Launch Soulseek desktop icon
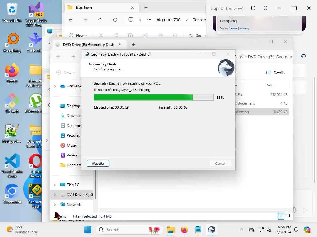 click(35, 43)
